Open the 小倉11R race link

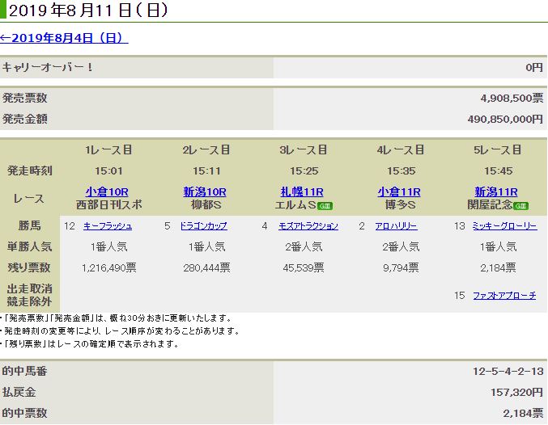(400, 191)
